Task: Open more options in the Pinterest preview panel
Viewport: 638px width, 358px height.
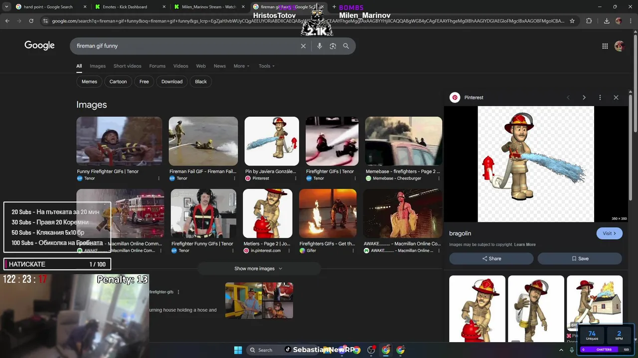Action: 600,97
